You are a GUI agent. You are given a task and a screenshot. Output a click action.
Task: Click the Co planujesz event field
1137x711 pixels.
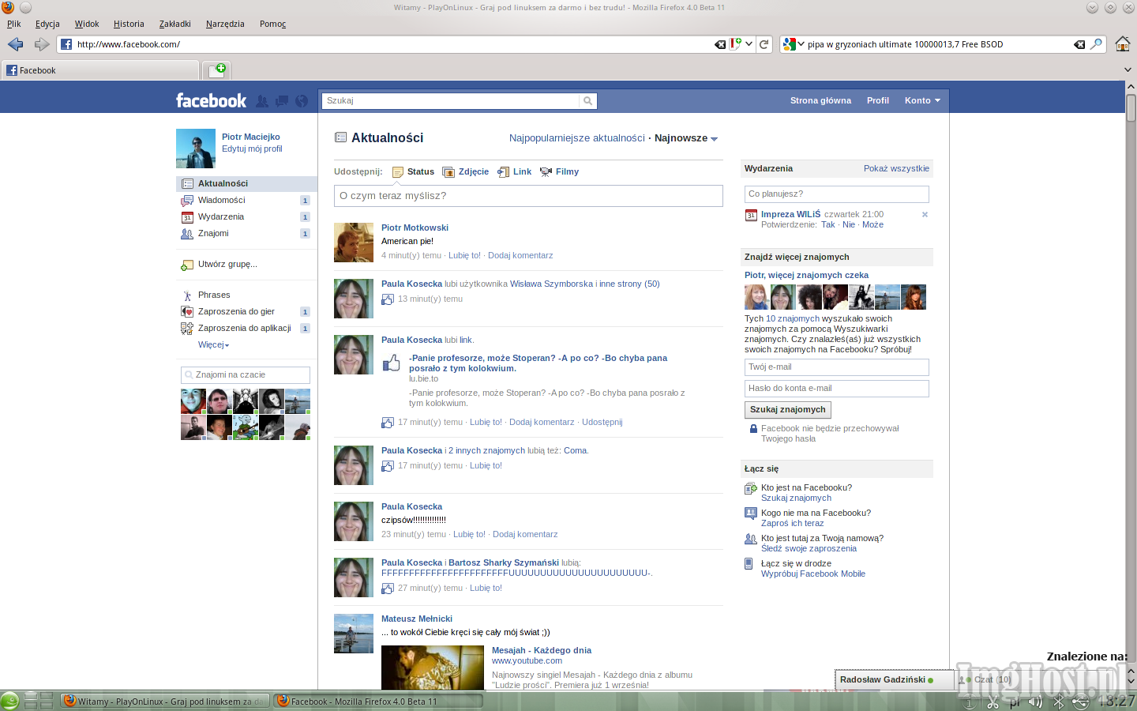click(x=837, y=194)
